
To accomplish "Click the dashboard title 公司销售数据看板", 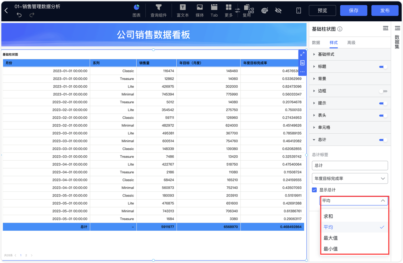I will click(x=154, y=35).
